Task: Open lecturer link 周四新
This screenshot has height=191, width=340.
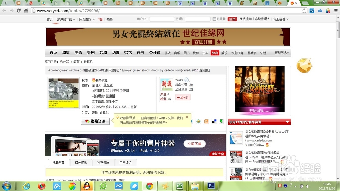Action: coord(108,85)
